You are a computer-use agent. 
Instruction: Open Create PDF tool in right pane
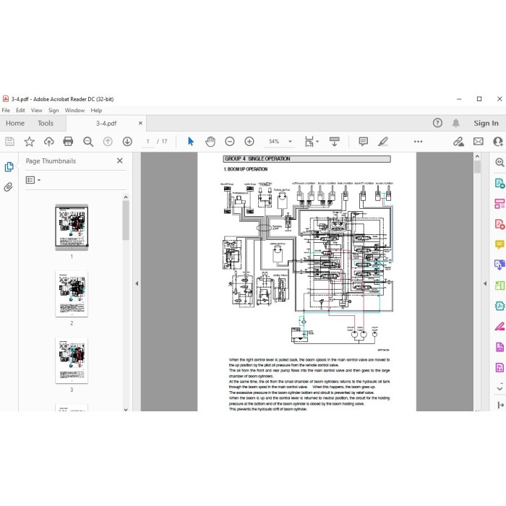499,224
